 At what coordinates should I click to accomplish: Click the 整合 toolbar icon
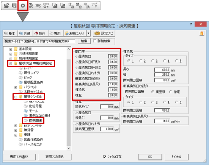click(79, 6)
